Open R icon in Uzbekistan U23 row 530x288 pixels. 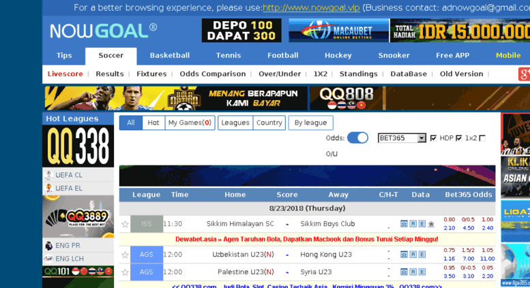tap(413, 254)
